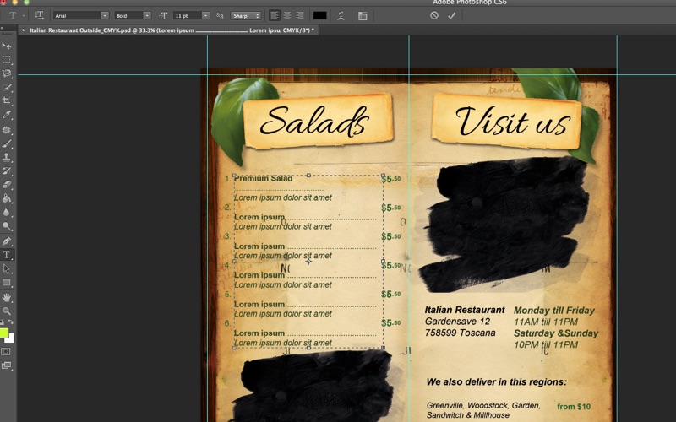The height and width of the screenshot is (422, 676).
Task: Click the "from $10" price text
Action: pos(574,407)
